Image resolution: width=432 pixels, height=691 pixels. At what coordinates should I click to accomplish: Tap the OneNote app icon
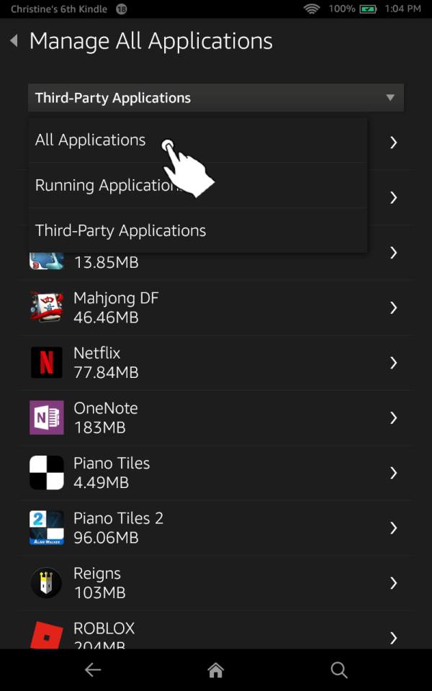pyautogui.click(x=47, y=417)
